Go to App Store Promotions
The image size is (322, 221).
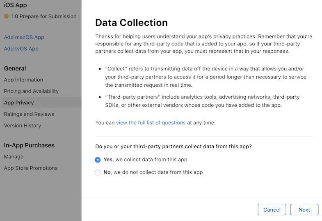(31, 168)
